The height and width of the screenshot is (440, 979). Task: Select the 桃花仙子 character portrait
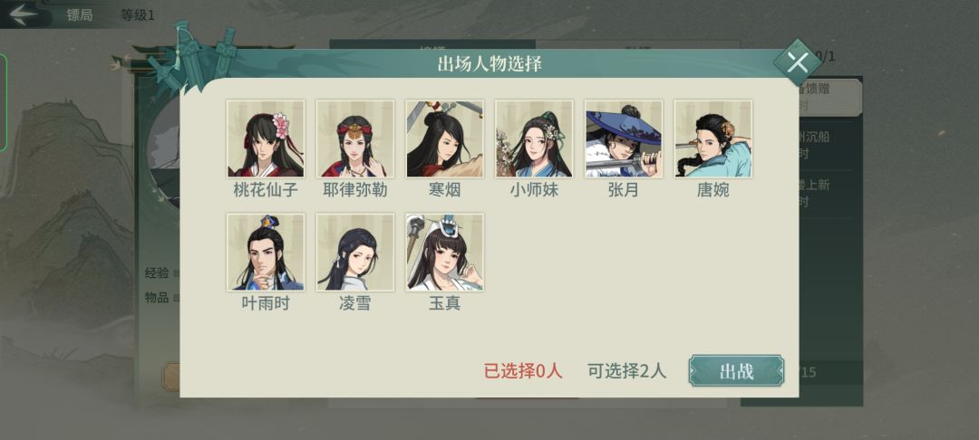click(x=266, y=139)
